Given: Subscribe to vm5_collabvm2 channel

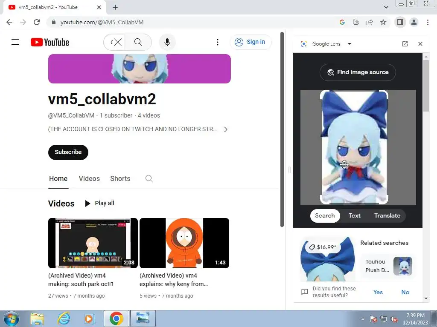Looking at the screenshot, I should (x=68, y=152).
